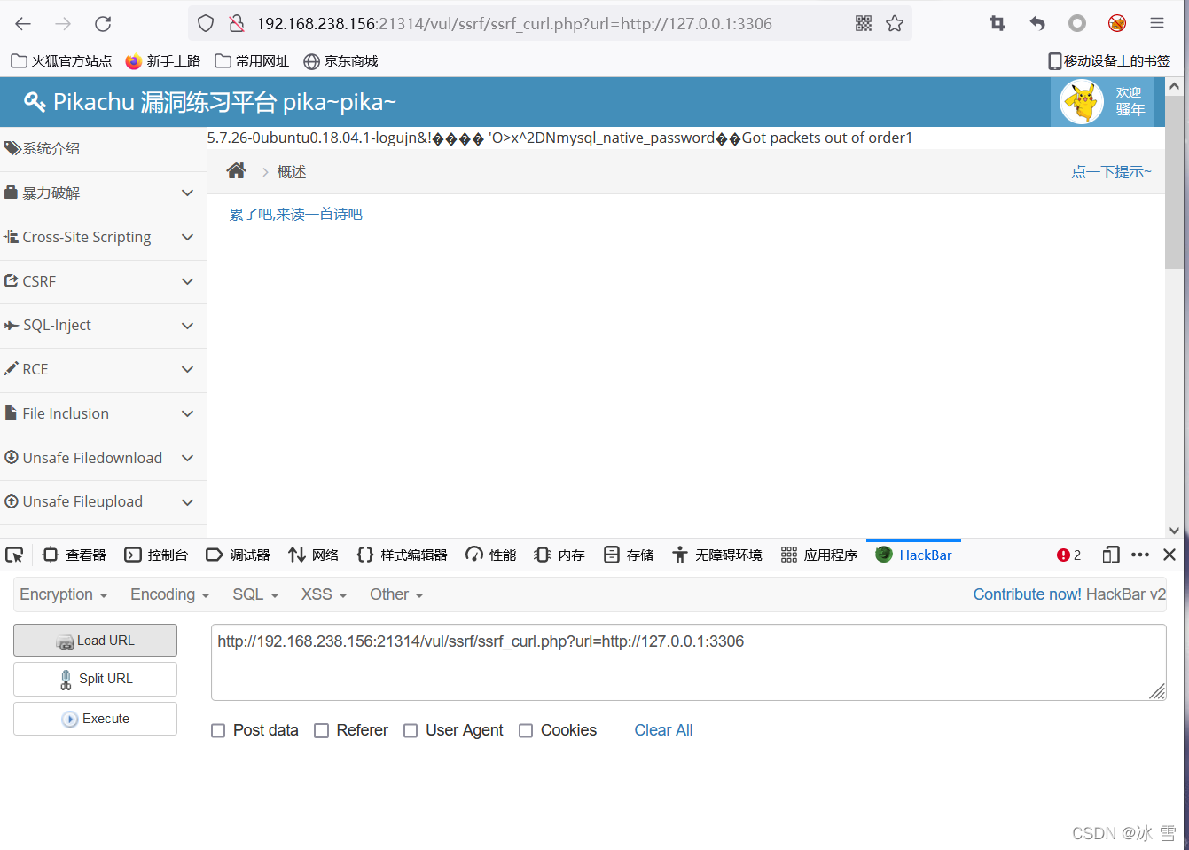The height and width of the screenshot is (850, 1189).
Task: Show the devtools error count
Action: click(x=1069, y=555)
